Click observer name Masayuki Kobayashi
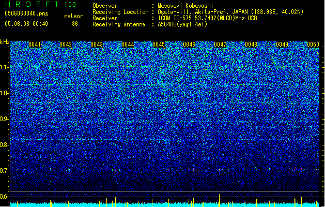Image resolution: width=325 pixels, height=207 pixels. (185, 6)
